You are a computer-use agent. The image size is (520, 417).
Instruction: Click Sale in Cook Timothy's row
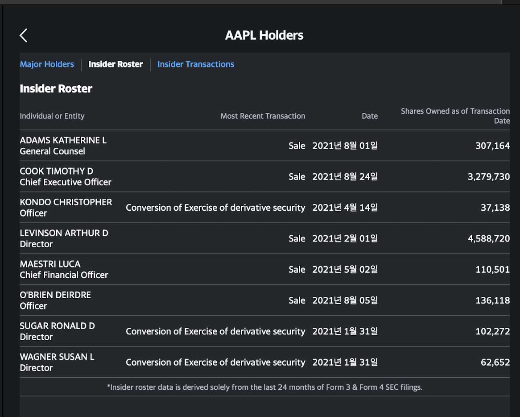click(297, 177)
